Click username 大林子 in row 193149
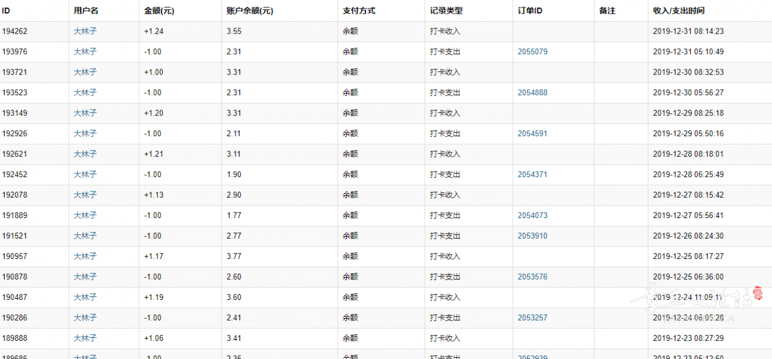 tap(85, 113)
